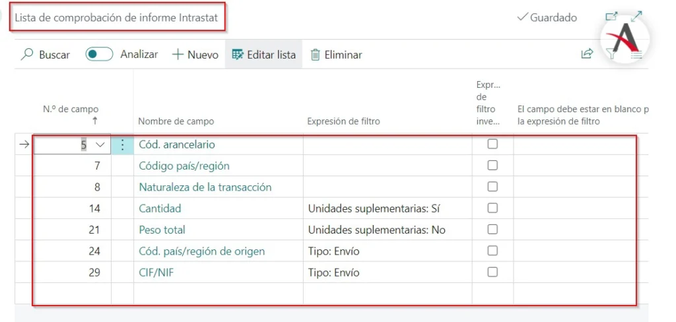Viewport: 676px width, 322px height.
Task: Sort by N.º de campo column header
Action: [x=71, y=110]
